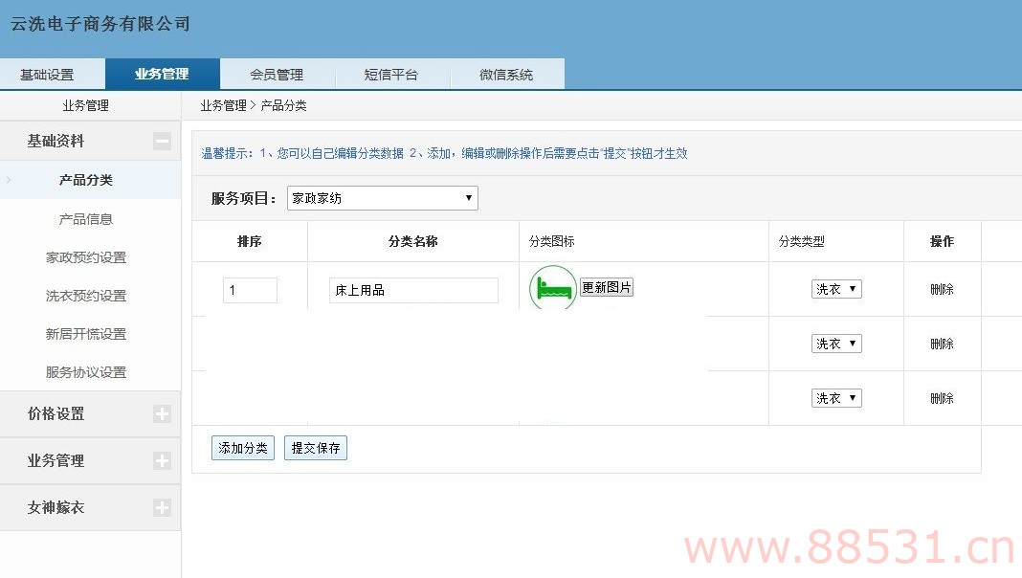
Task: Collapse the 基础资料 section minus icon
Action: pos(163,141)
